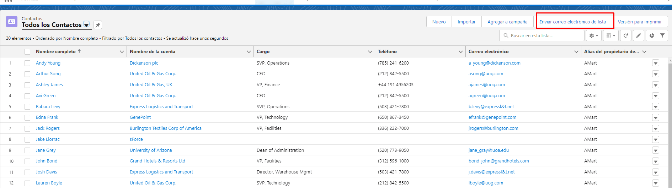Image resolution: width=672 pixels, height=188 pixels.
Task: Click the table display format icon
Action: (610, 36)
